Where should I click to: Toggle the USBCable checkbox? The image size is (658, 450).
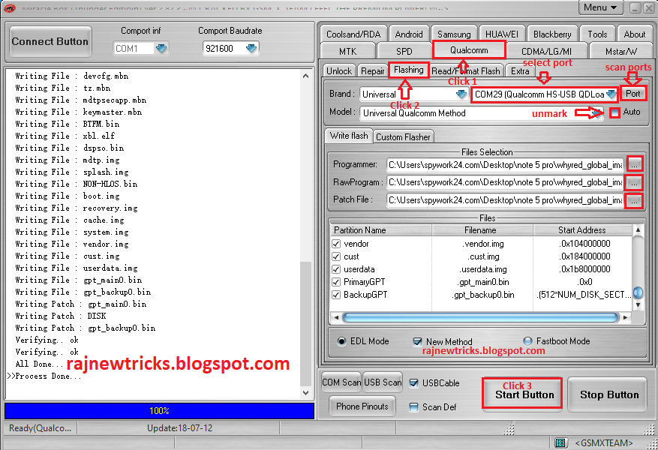pos(413,383)
